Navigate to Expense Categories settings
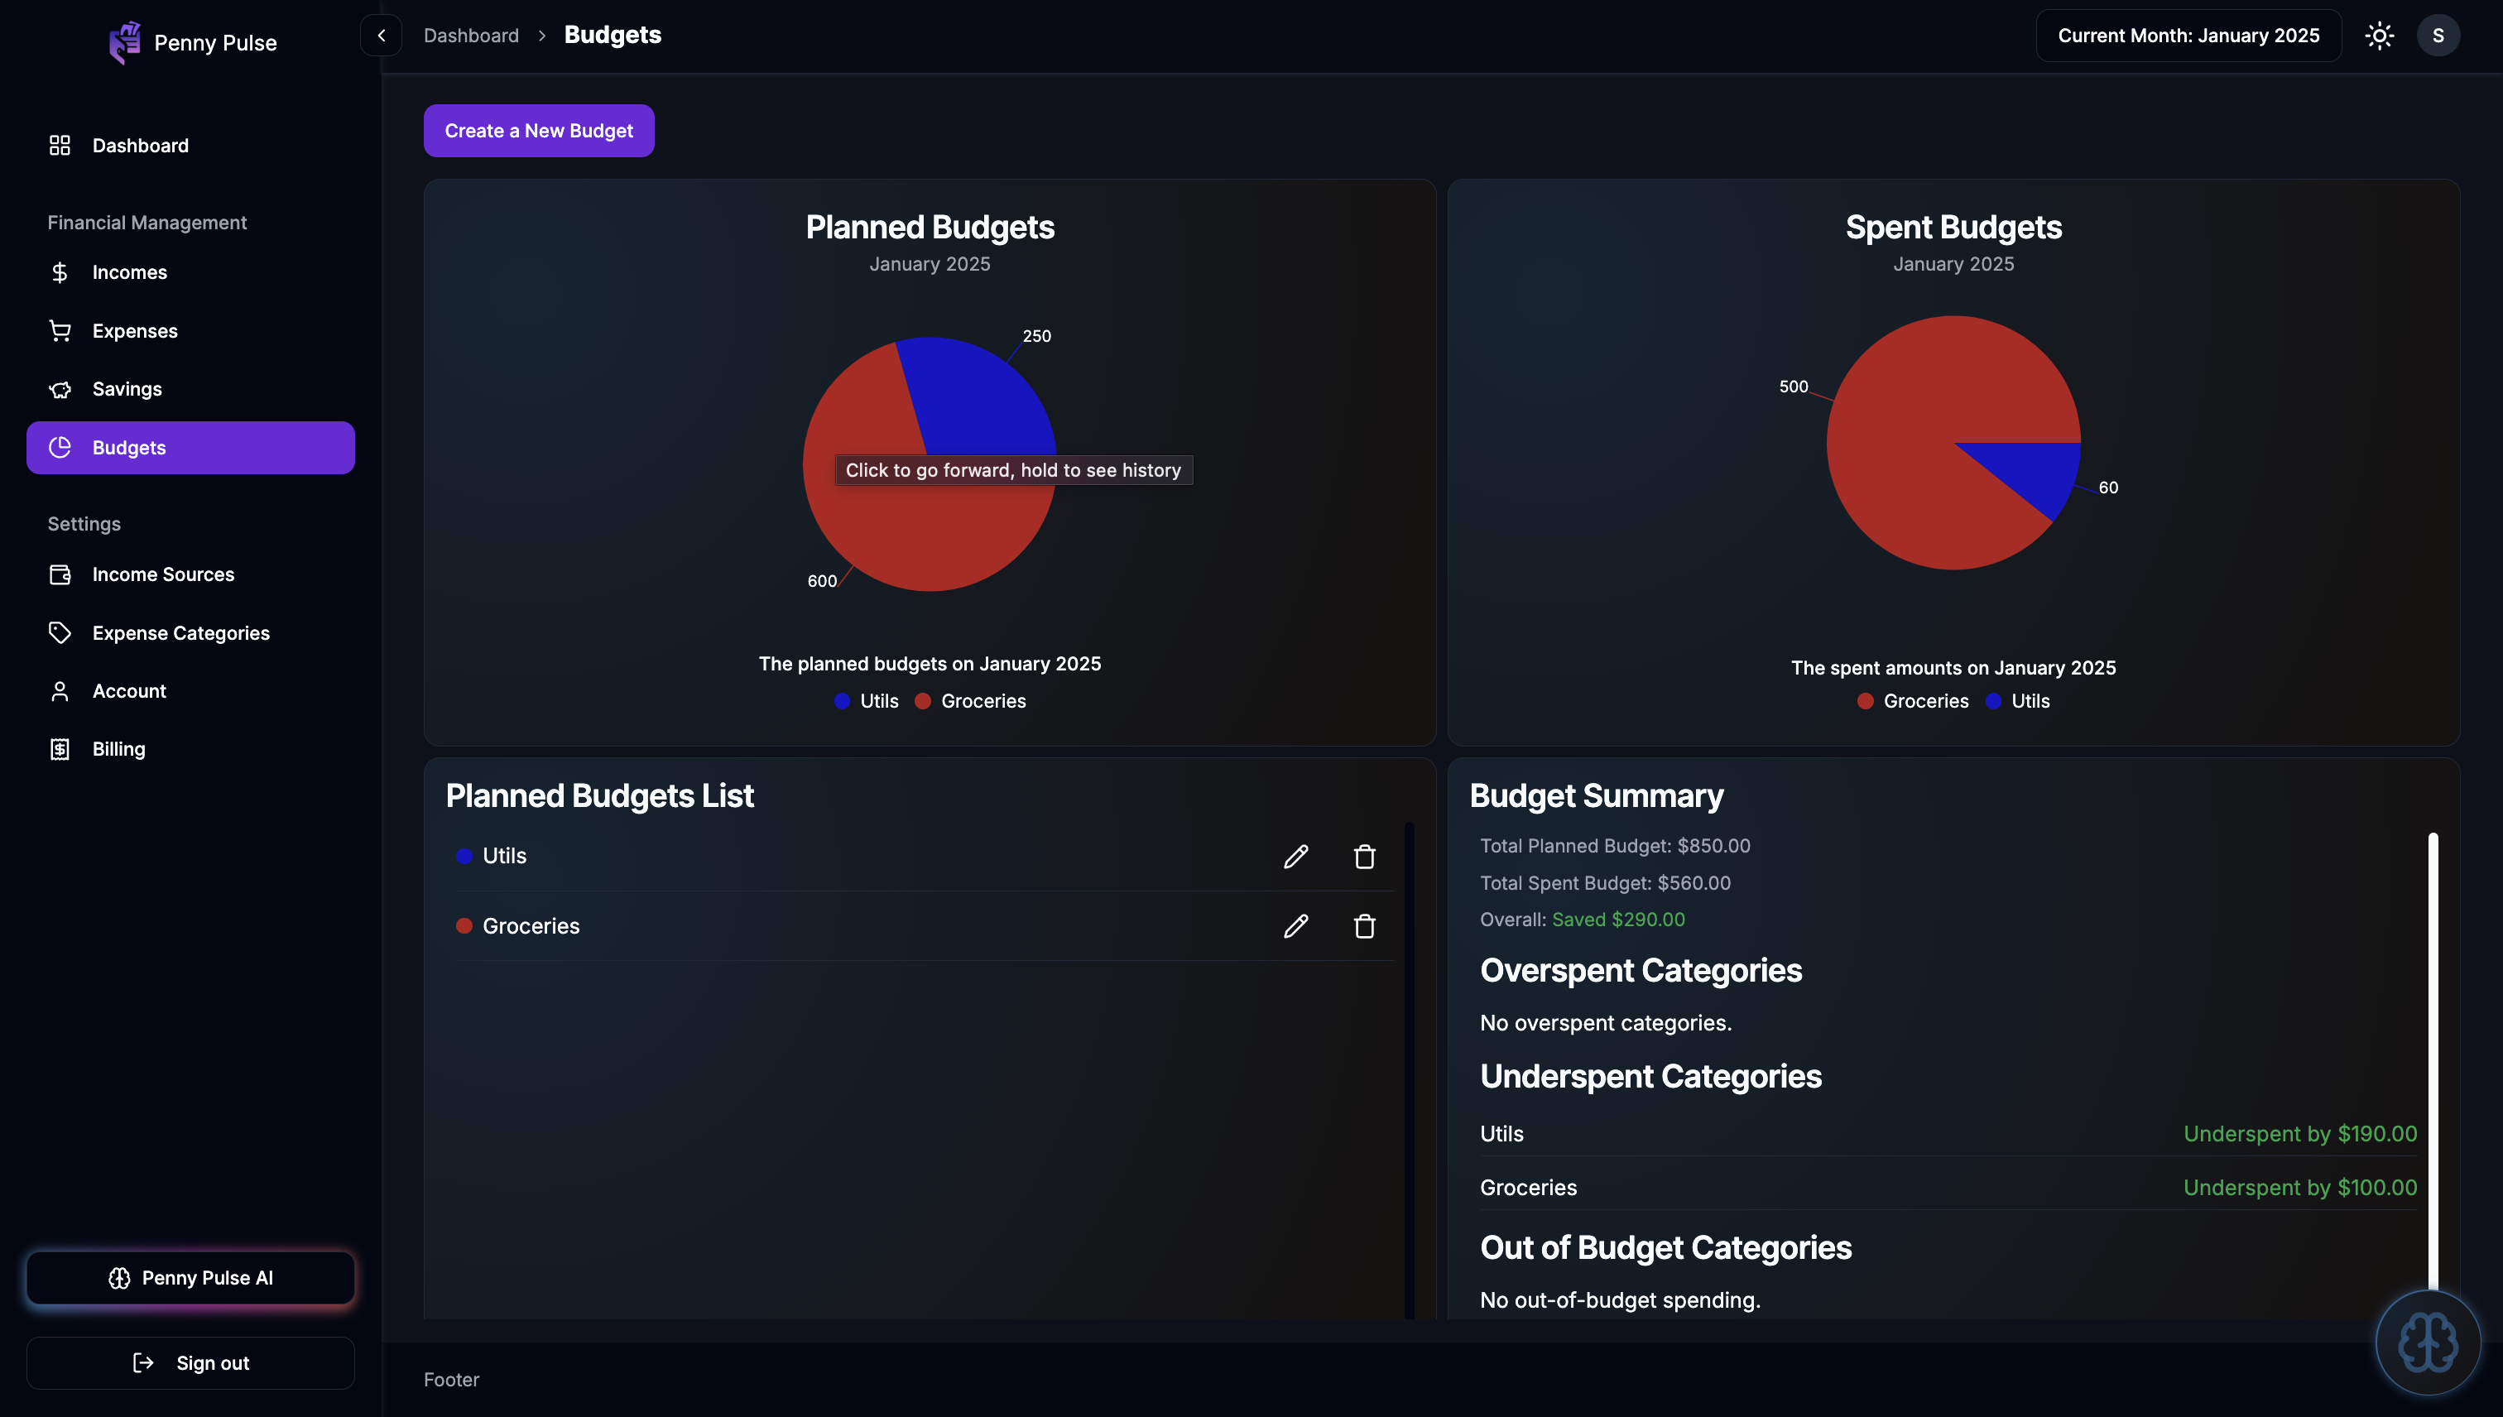Image resolution: width=2503 pixels, height=1417 pixels. click(180, 633)
